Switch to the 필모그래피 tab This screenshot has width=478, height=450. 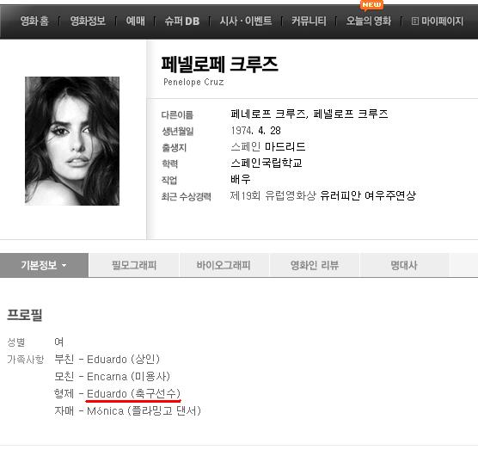(x=134, y=265)
